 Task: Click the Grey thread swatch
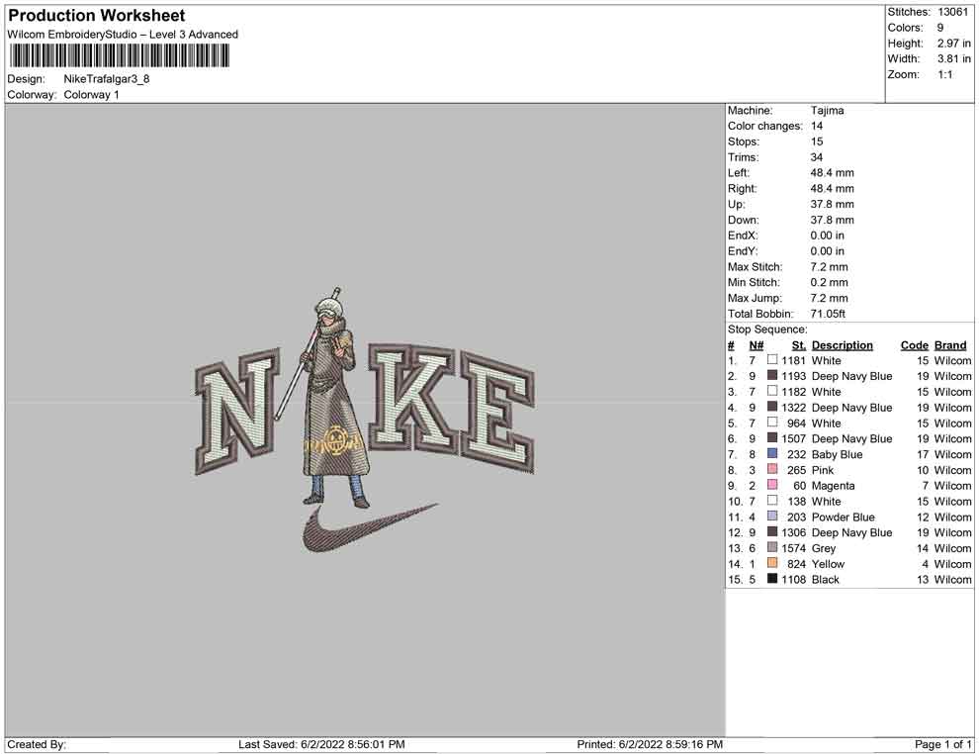[772, 548]
